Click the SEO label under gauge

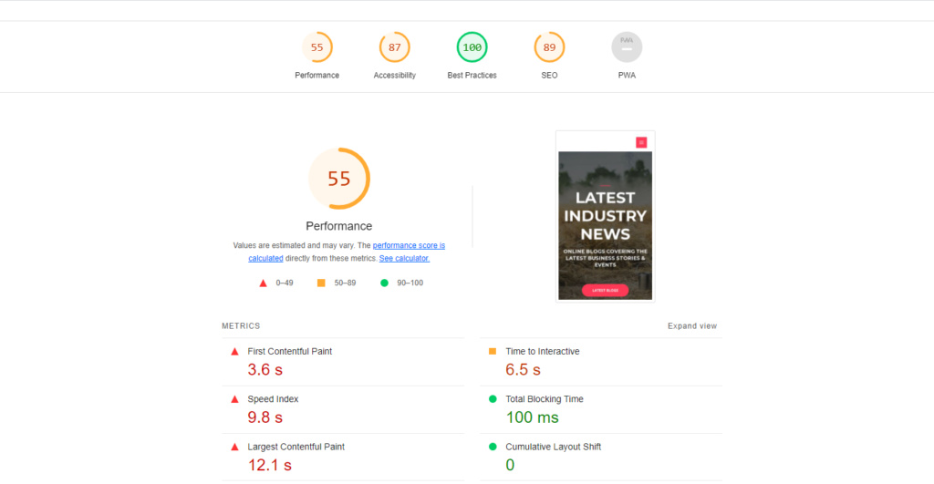point(549,75)
